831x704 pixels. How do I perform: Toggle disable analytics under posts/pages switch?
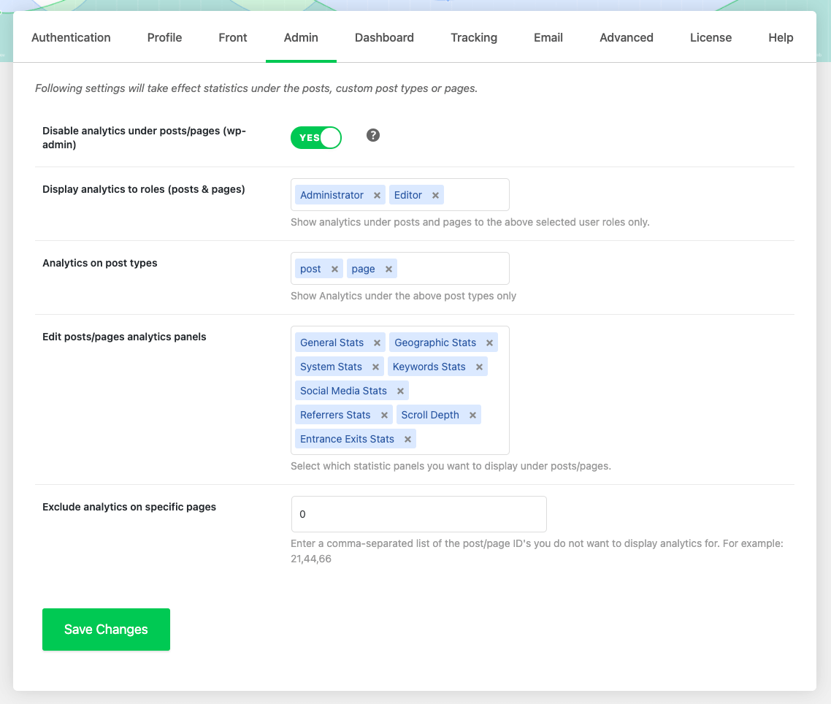[x=316, y=137]
